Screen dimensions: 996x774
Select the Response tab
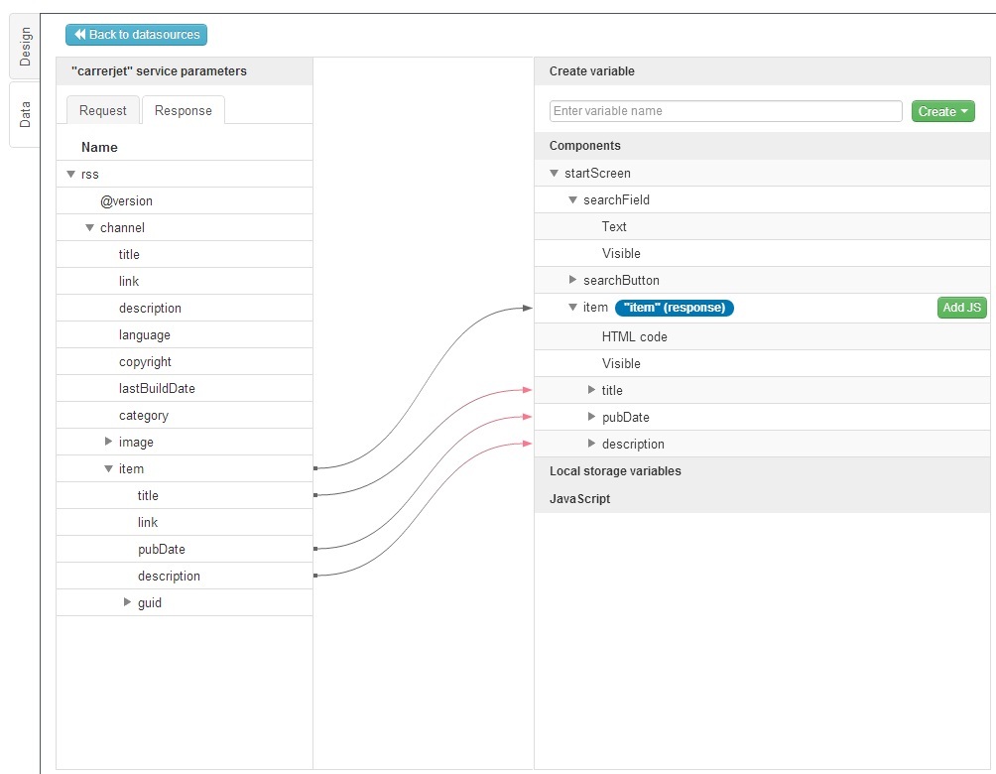click(x=183, y=111)
